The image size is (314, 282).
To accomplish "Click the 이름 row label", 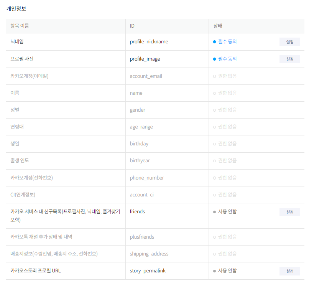I will pyautogui.click(x=15, y=93).
